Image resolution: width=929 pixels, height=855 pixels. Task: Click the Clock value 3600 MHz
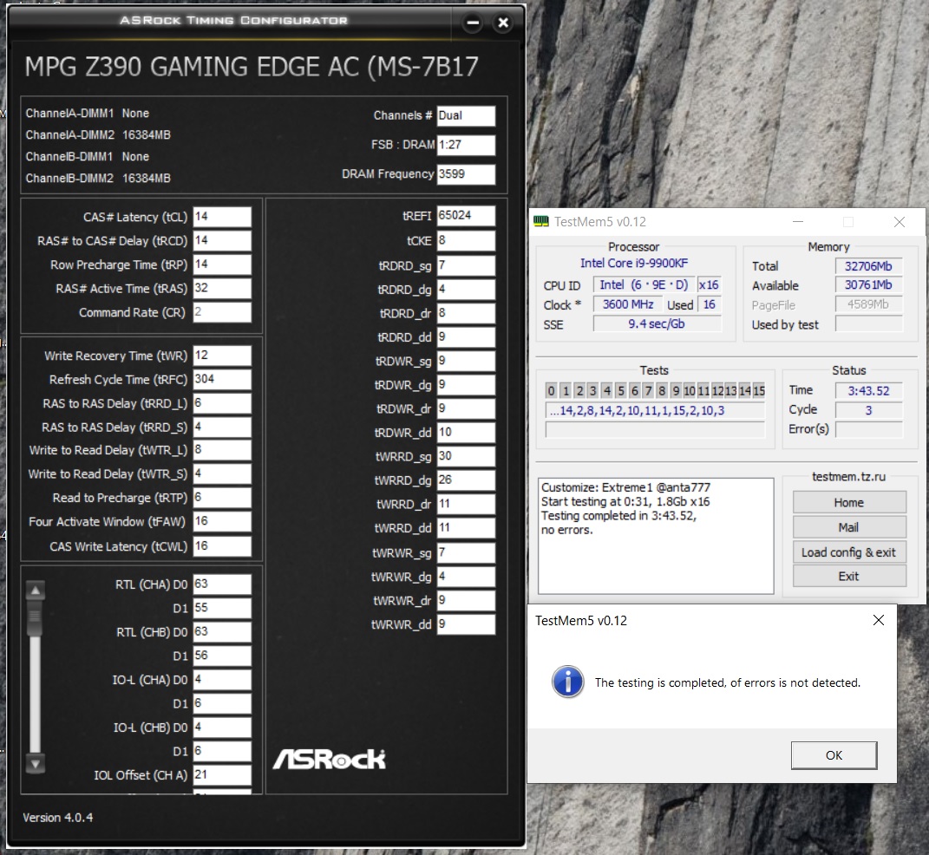(628, 304)
